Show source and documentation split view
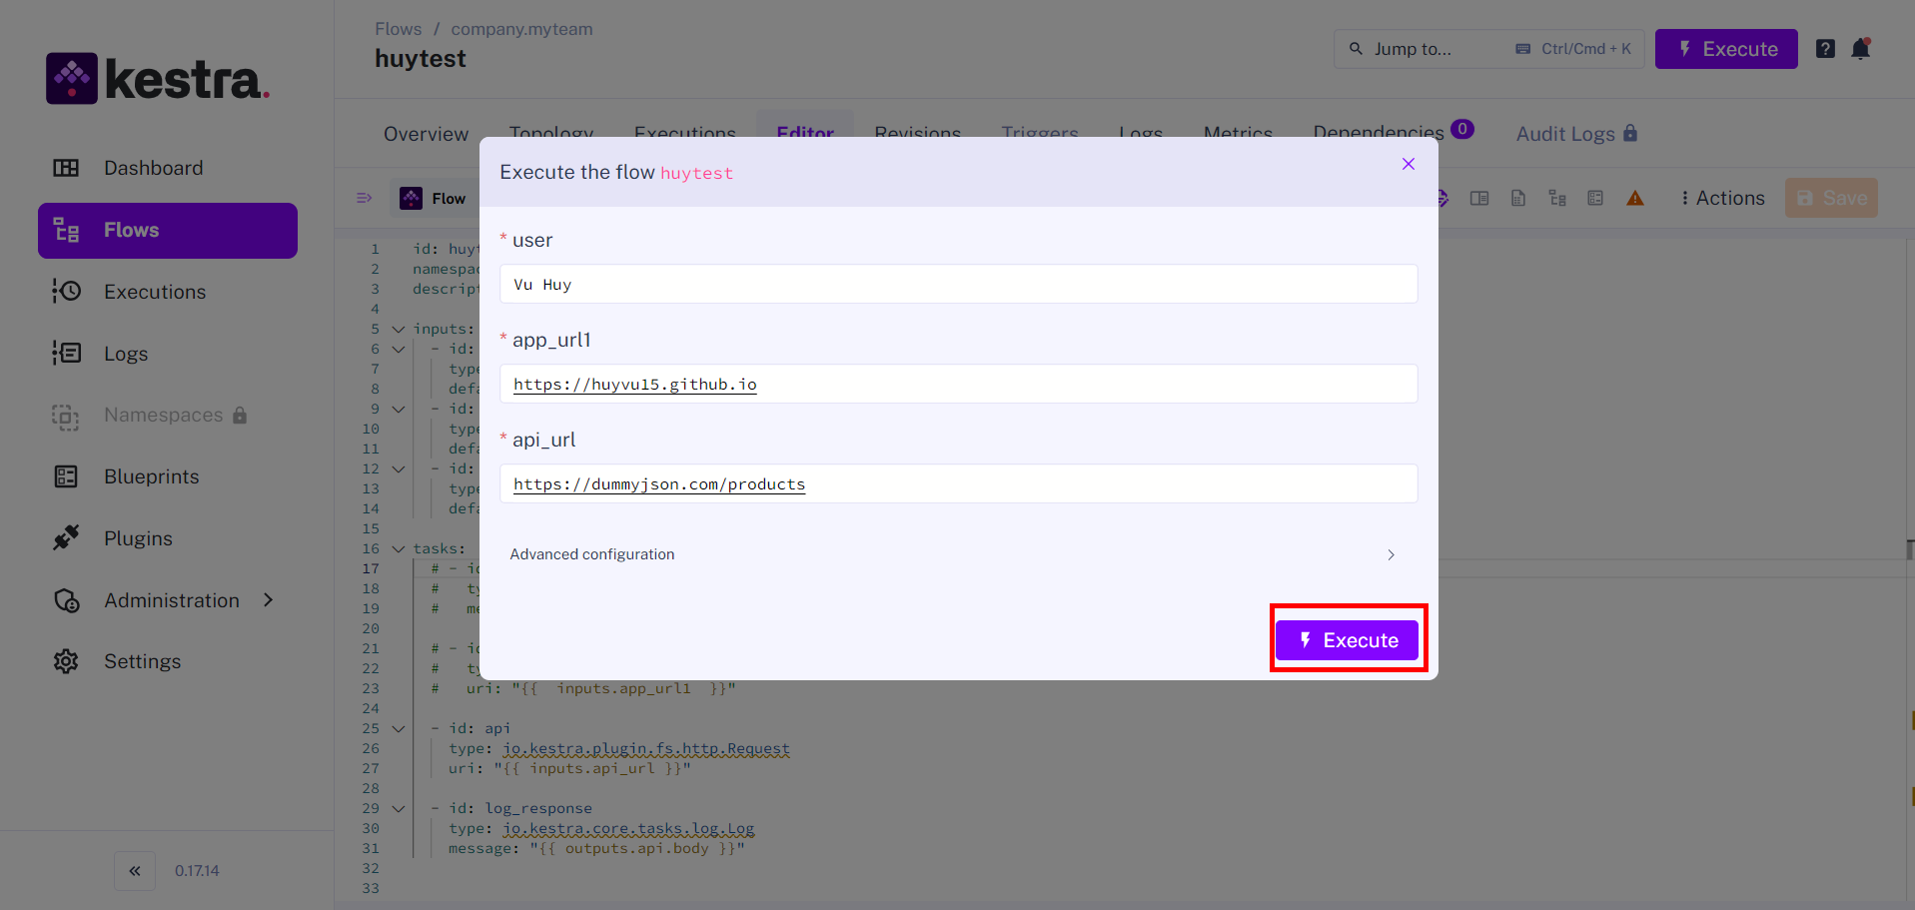 [x=1479, y=199]
